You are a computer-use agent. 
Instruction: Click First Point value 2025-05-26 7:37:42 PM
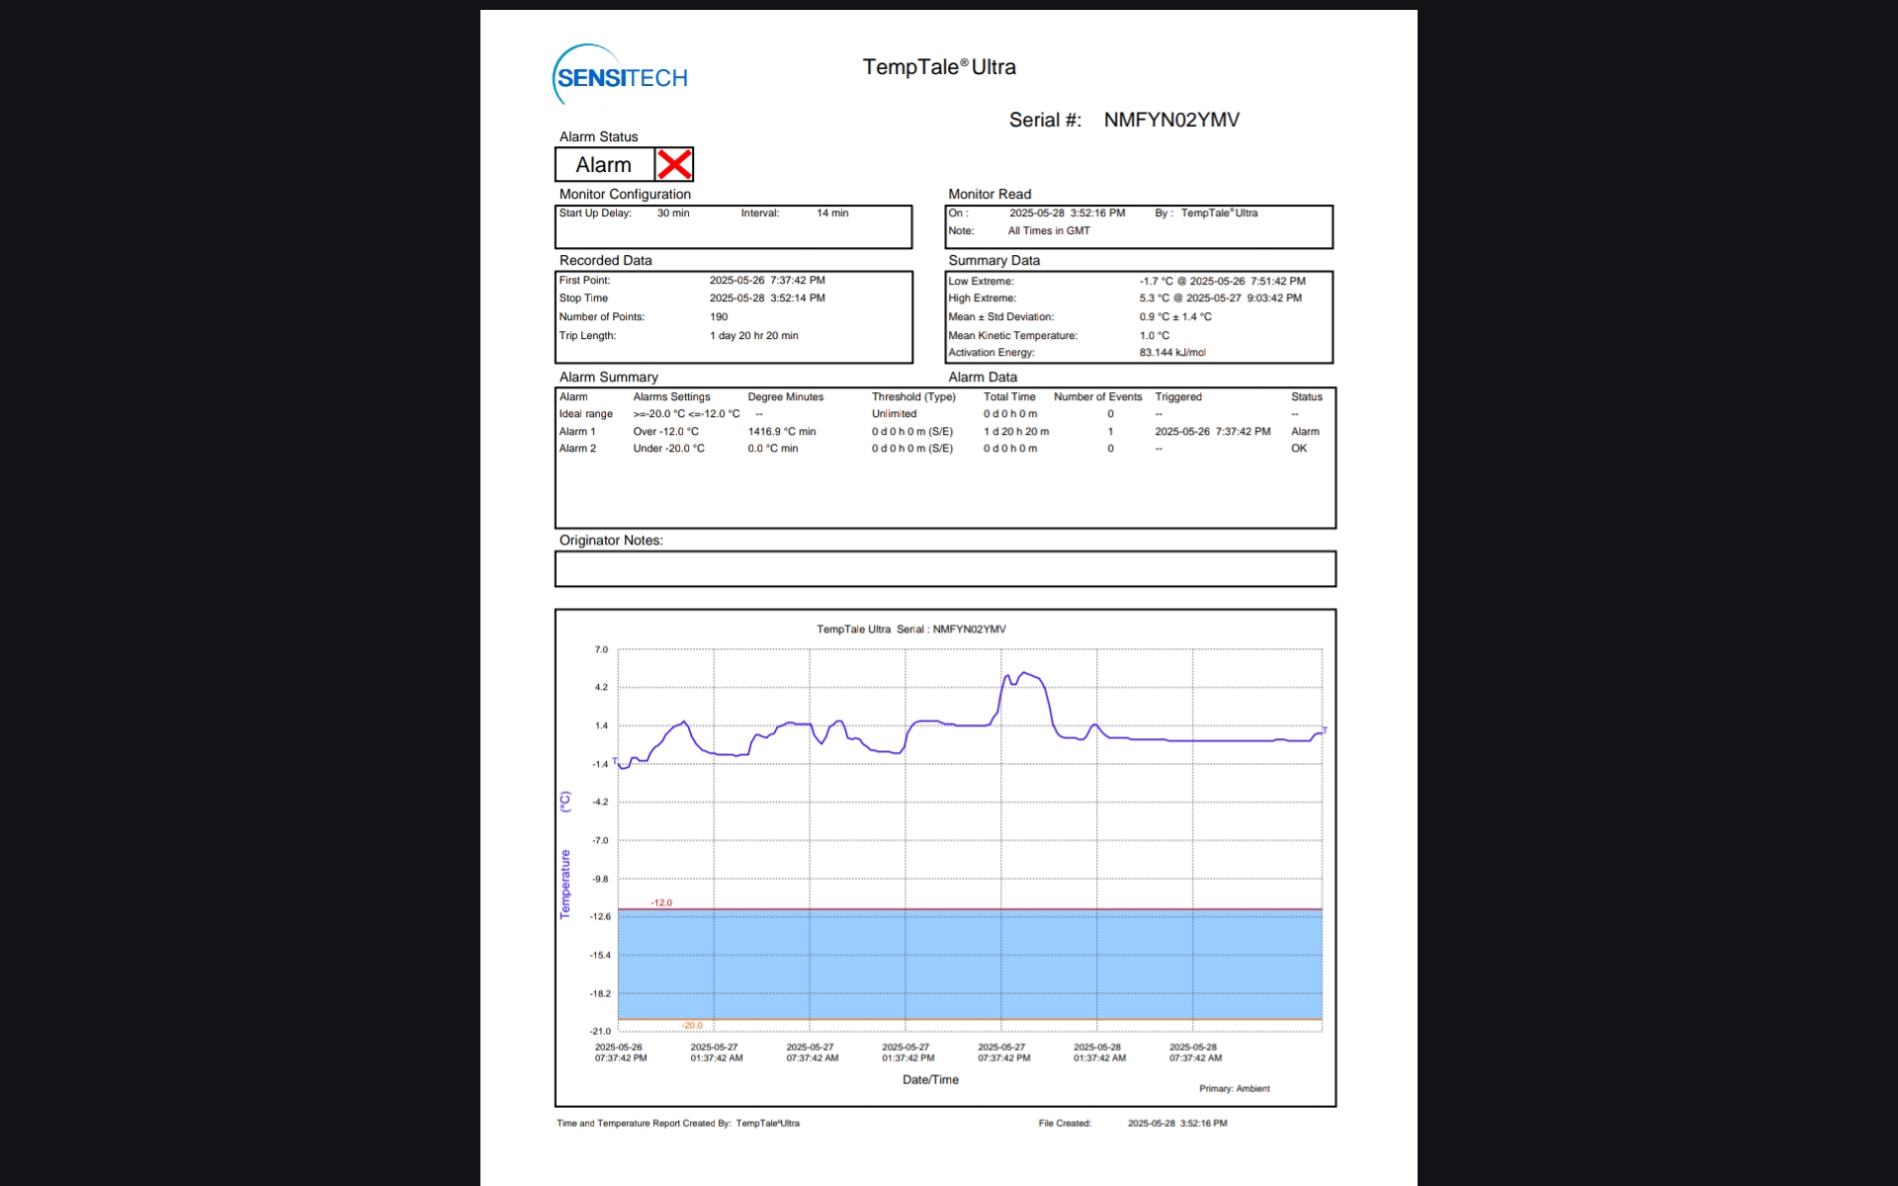pos(767,281)
